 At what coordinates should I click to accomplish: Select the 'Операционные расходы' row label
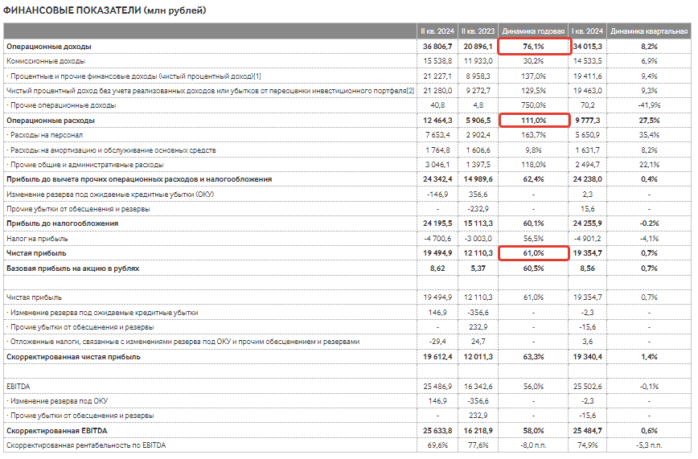51,121
